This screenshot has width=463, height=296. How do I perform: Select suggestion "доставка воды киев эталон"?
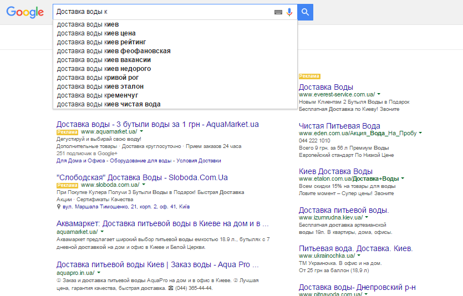(175, 86)
